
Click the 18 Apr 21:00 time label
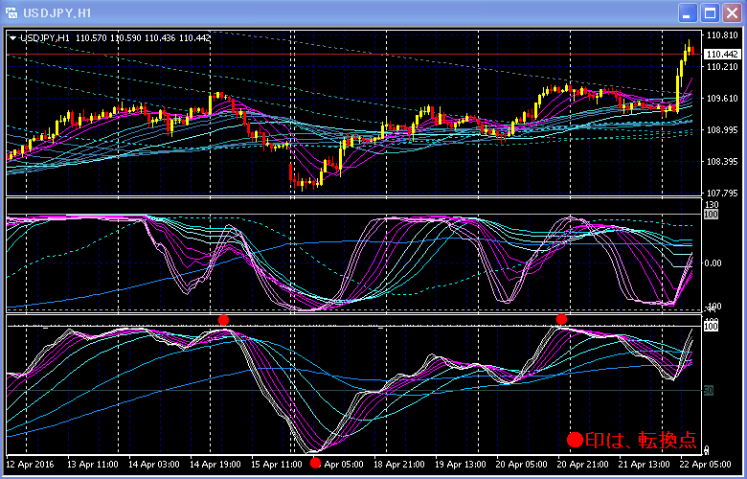(399, 464)
